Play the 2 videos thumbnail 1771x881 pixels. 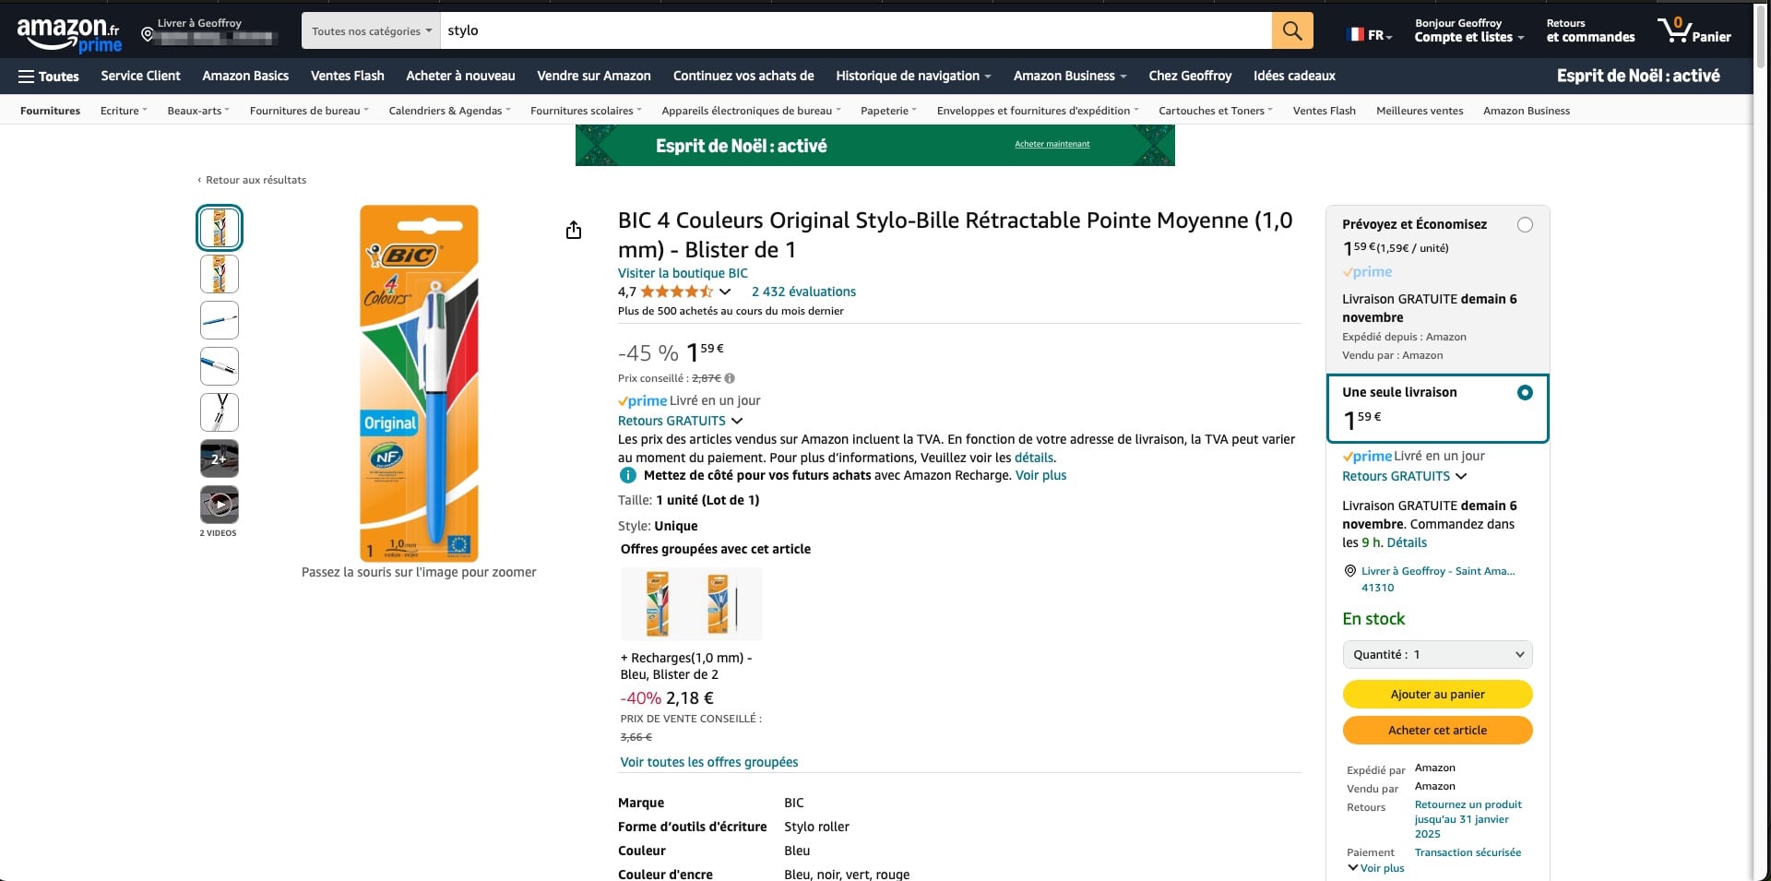coord(220,505)
